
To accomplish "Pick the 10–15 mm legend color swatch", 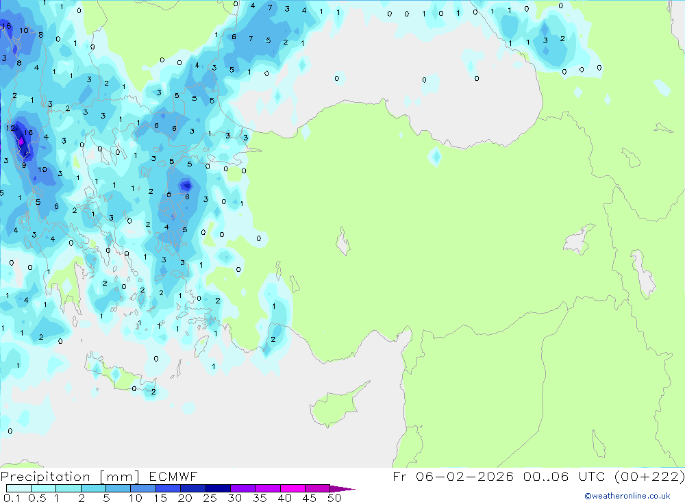I will click(143, 488).
